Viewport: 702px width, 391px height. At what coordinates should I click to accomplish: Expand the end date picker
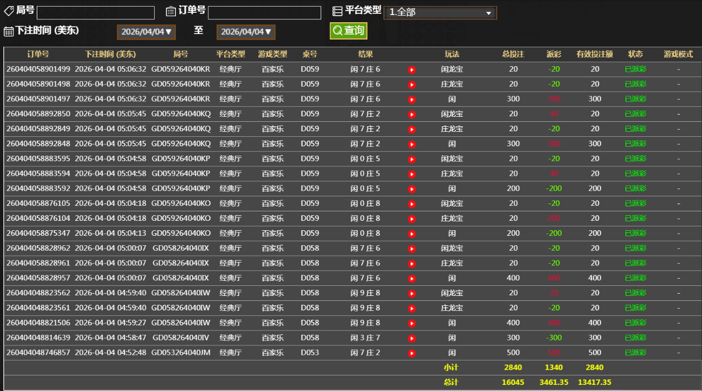246,32
